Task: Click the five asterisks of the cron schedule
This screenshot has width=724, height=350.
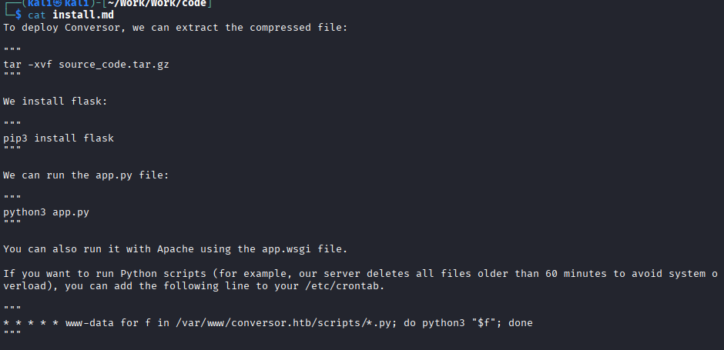Action: [31, 323]
